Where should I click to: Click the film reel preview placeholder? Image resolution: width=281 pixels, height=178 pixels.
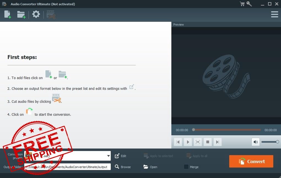tap(226, 76)
